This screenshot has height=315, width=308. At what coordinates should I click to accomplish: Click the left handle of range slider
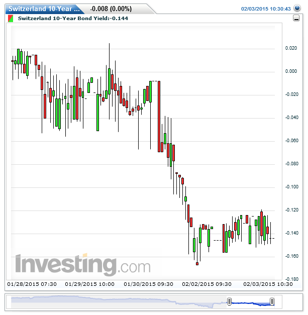(229, 301)
